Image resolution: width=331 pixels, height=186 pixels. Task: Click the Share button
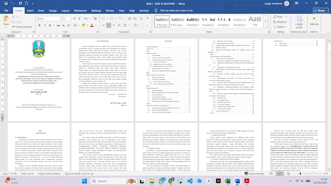click(x=321, y=10)
